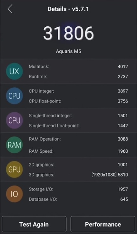
Task: Select the purple CPU single-thread icon
Action: click(14, 120)
